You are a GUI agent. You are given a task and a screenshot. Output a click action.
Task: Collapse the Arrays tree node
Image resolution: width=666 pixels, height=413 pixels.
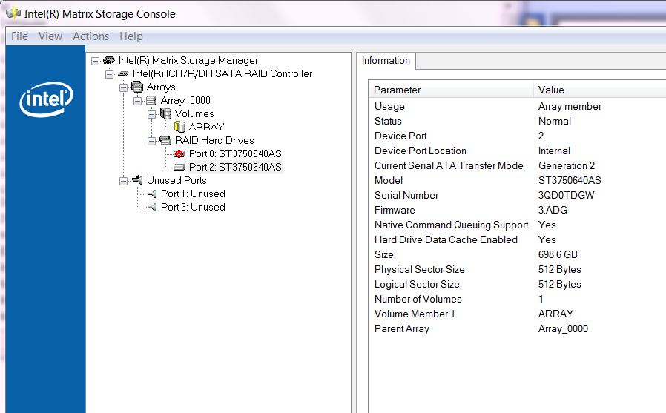coord(124,87)
